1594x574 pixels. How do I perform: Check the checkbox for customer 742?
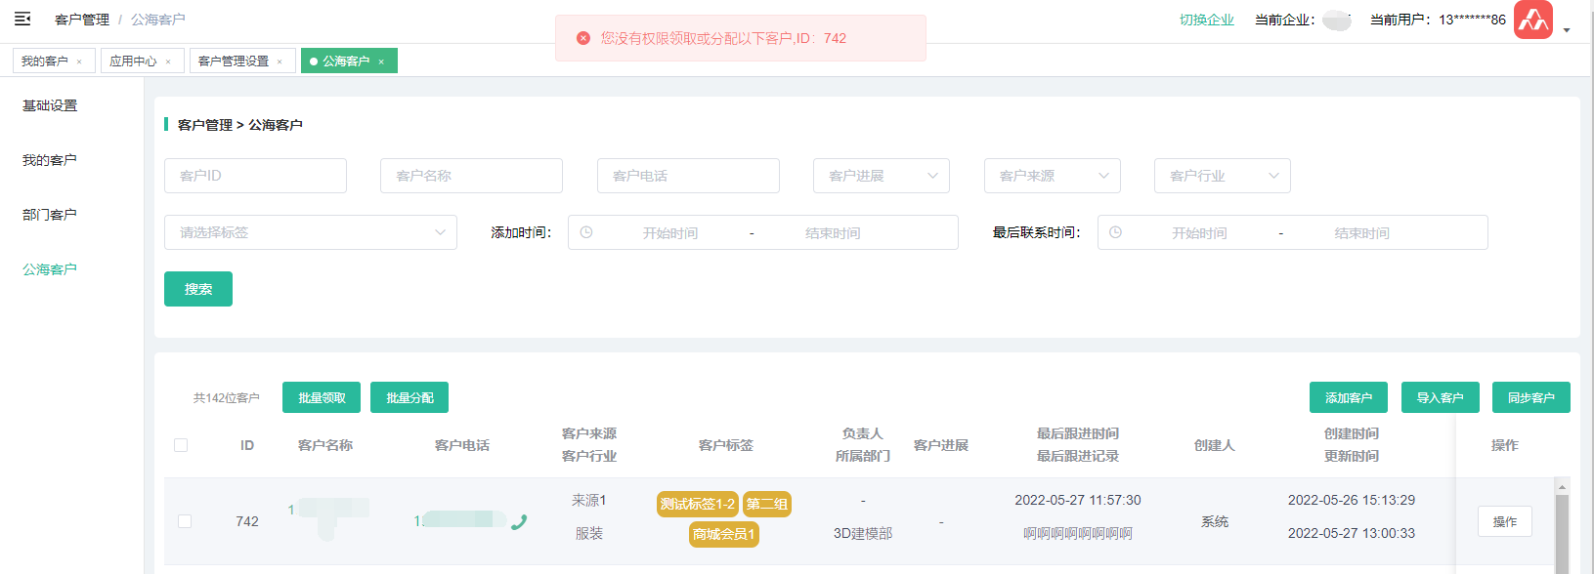(x=185, y=521)
